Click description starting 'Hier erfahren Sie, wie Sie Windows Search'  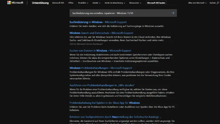120,39
